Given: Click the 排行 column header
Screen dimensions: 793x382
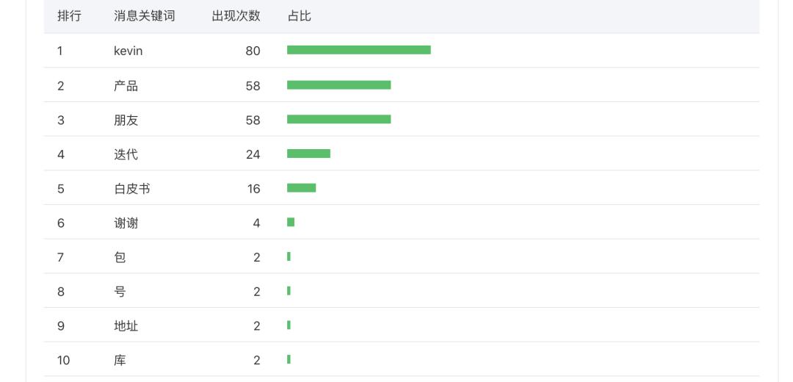Looking at the screenshot, I should [69, 16].
